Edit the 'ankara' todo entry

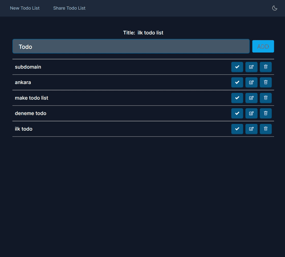(x=251, y=82)
